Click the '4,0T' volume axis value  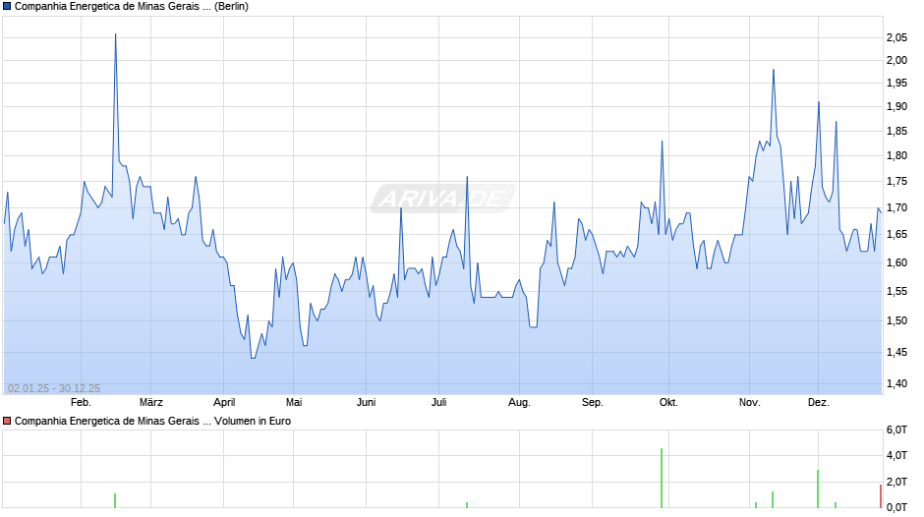pyautogui.click(x=896, y=455)
